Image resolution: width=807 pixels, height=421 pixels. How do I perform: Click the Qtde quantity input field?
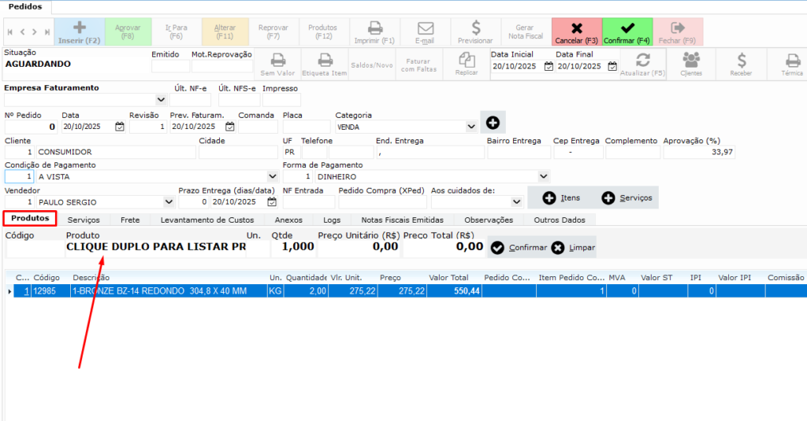293,247
